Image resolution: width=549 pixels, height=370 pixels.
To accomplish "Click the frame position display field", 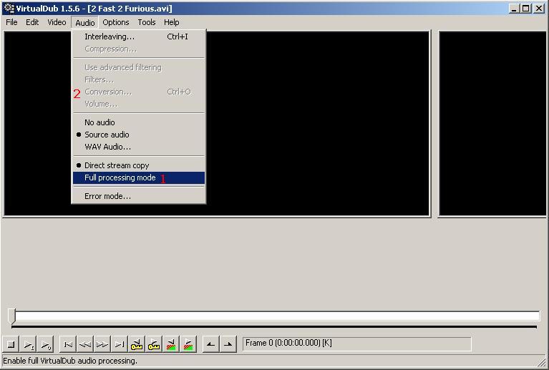I will pos(356,344).
